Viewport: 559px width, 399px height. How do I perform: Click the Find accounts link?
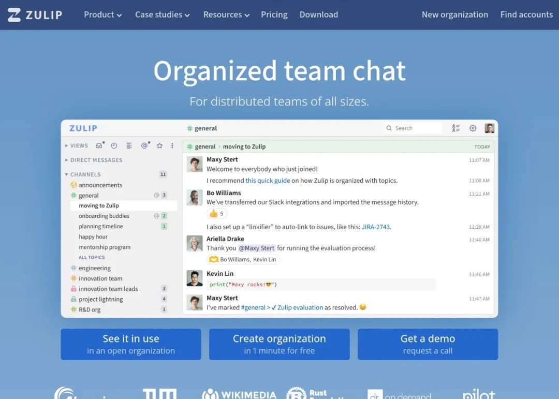(x=526, y=14)
